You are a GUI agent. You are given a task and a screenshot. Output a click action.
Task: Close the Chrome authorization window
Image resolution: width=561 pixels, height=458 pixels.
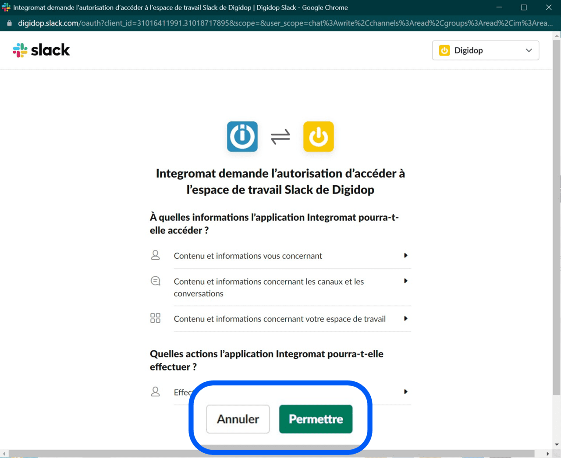tap(549, 7)
